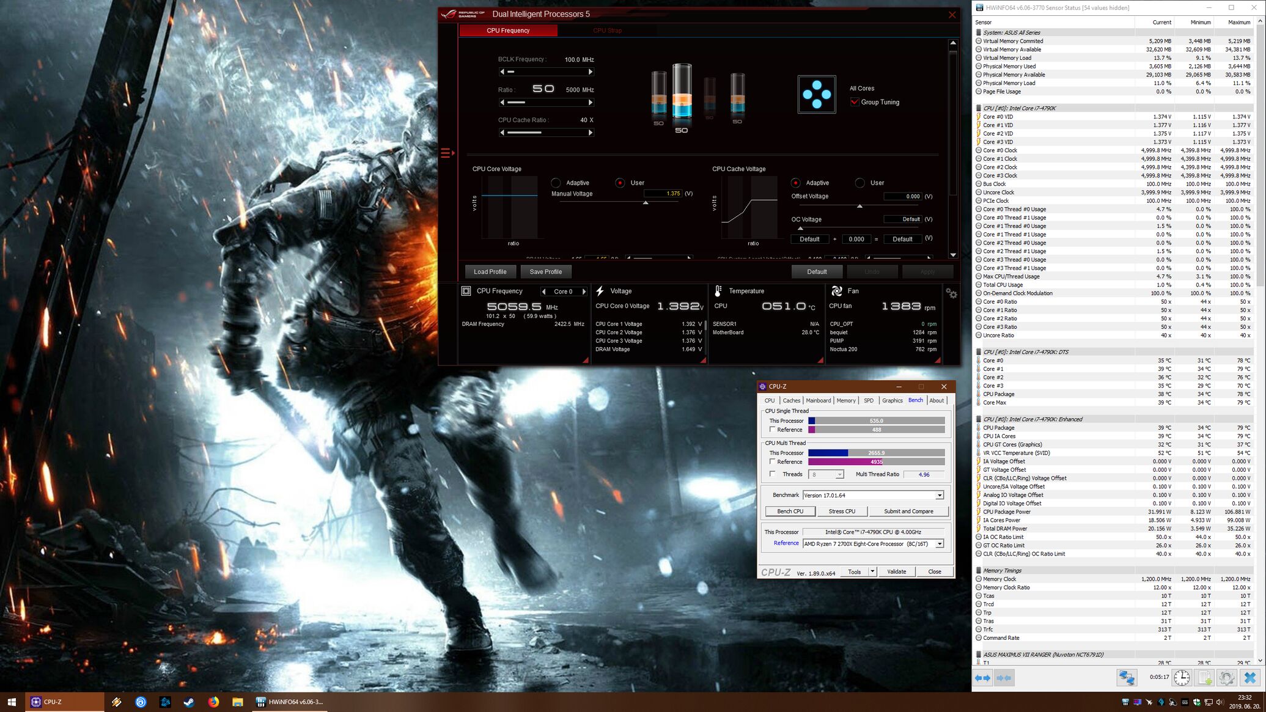This screenshot has width=1266, height=712.
Task: Open Steam from the taskbar
Action: point(189,702)
